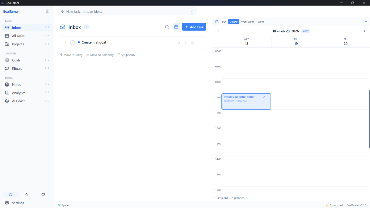This screenshot has width=370, height=208.
Task: Open the Install GoalTamer clinet session
Action: (x=246, y=102)
